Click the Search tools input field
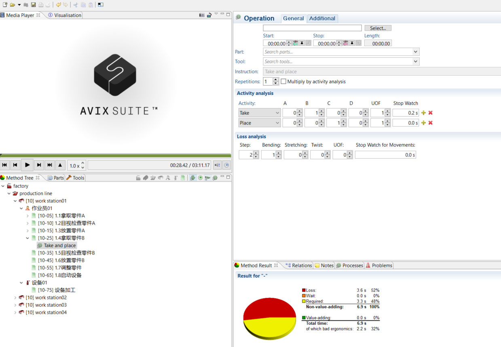 (x=338, y=62)
